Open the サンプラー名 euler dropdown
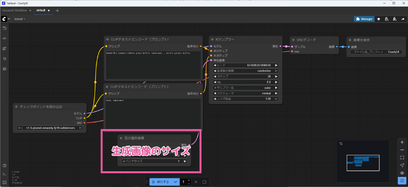The height and width of the screenshot is (187, 408). click(246, 88)
